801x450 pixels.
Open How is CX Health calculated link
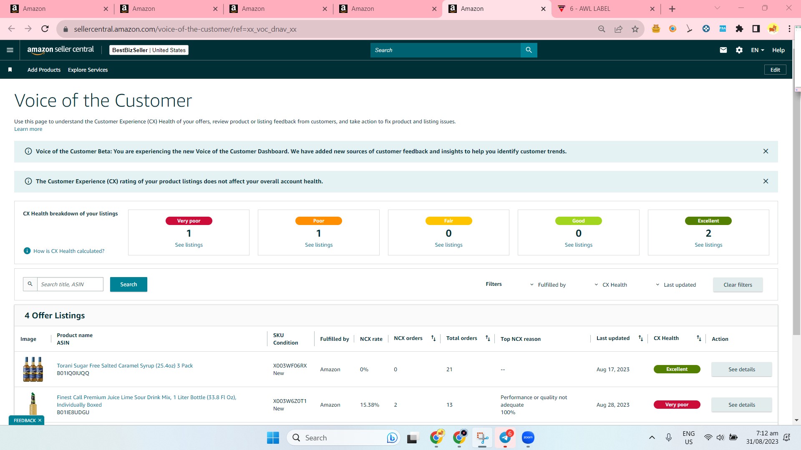(x=69, y=251)
